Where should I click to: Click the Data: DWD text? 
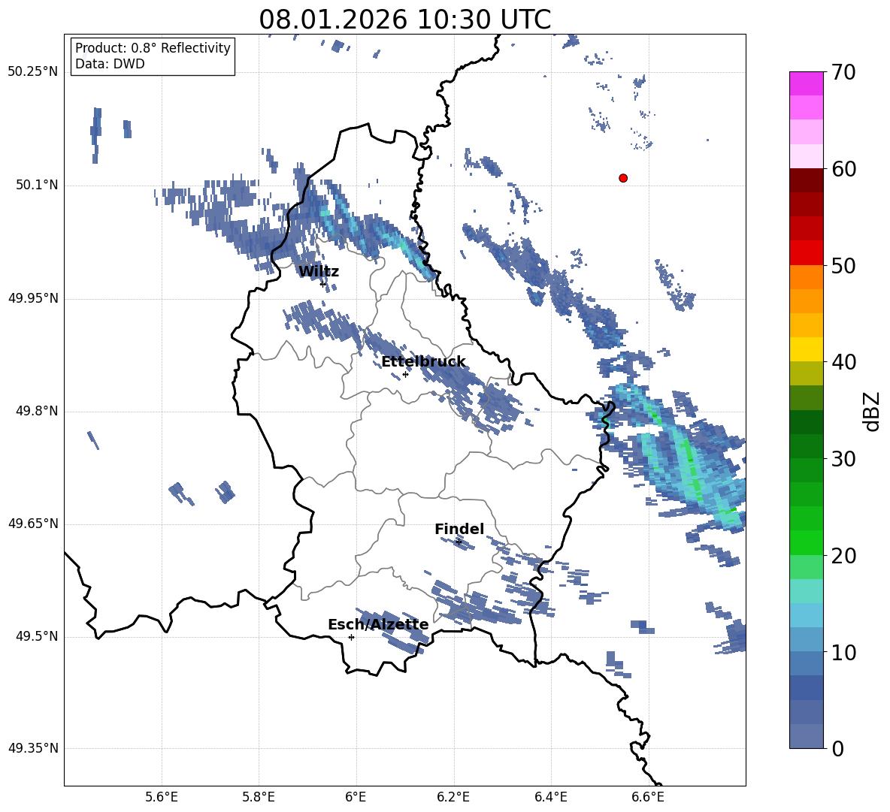(110, 64)
